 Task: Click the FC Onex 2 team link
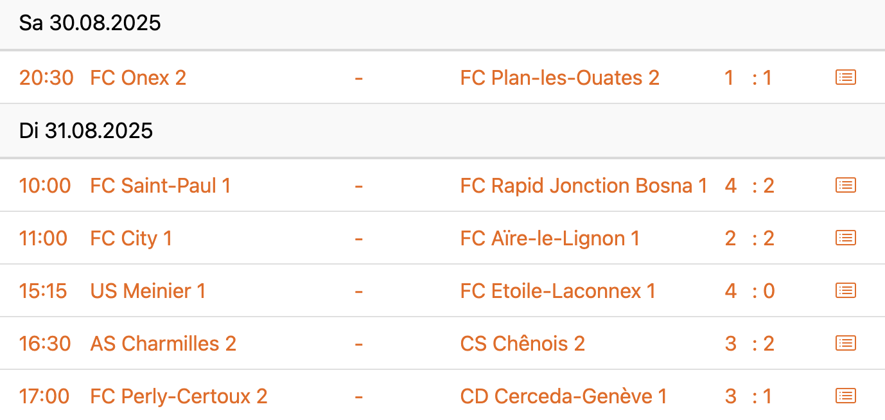coord(138,78)
